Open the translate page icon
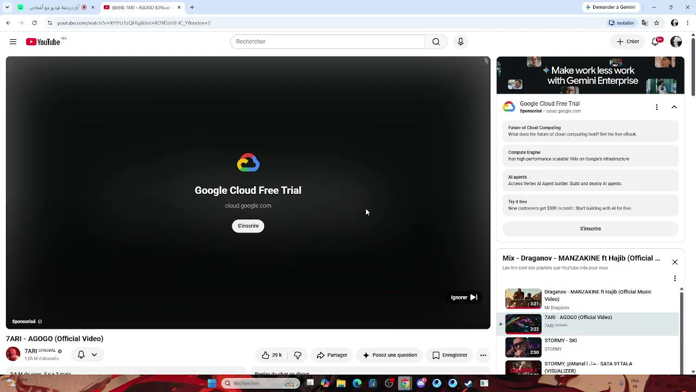 [x=644, y=23]
